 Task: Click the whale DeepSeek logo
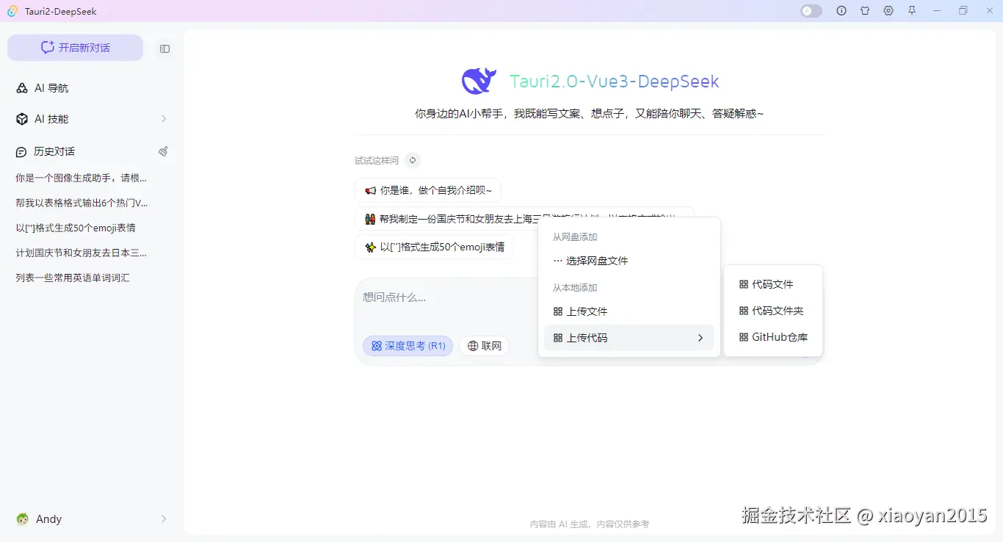[479, 81]
